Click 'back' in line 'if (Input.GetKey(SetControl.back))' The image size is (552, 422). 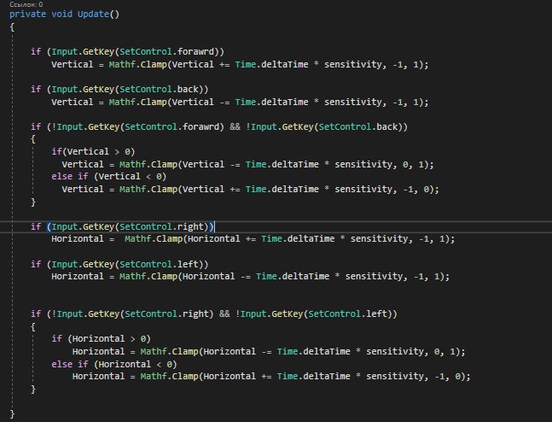(188, 89)
